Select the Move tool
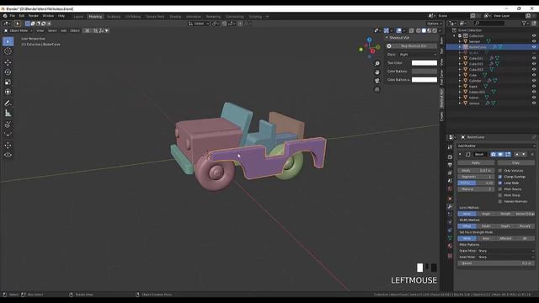This screenshot has width=539, height=303. coord(8,62)
